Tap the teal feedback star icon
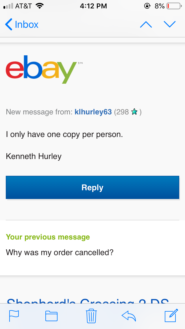This screenshot has height=329, width=185. (x=134, y=112)
